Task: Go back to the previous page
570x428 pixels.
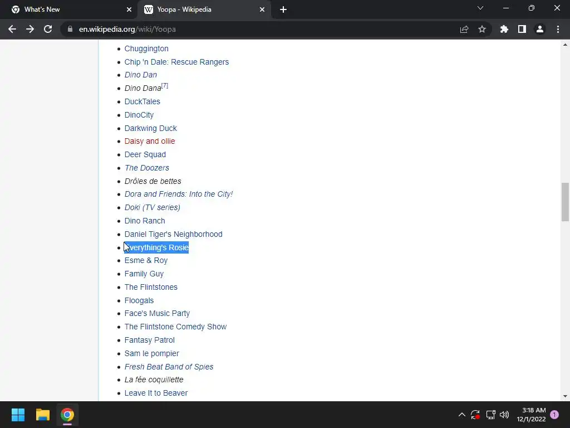Action: (12, 29)
